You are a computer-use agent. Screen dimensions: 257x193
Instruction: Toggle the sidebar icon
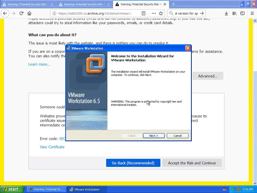[x=242, y=13]
